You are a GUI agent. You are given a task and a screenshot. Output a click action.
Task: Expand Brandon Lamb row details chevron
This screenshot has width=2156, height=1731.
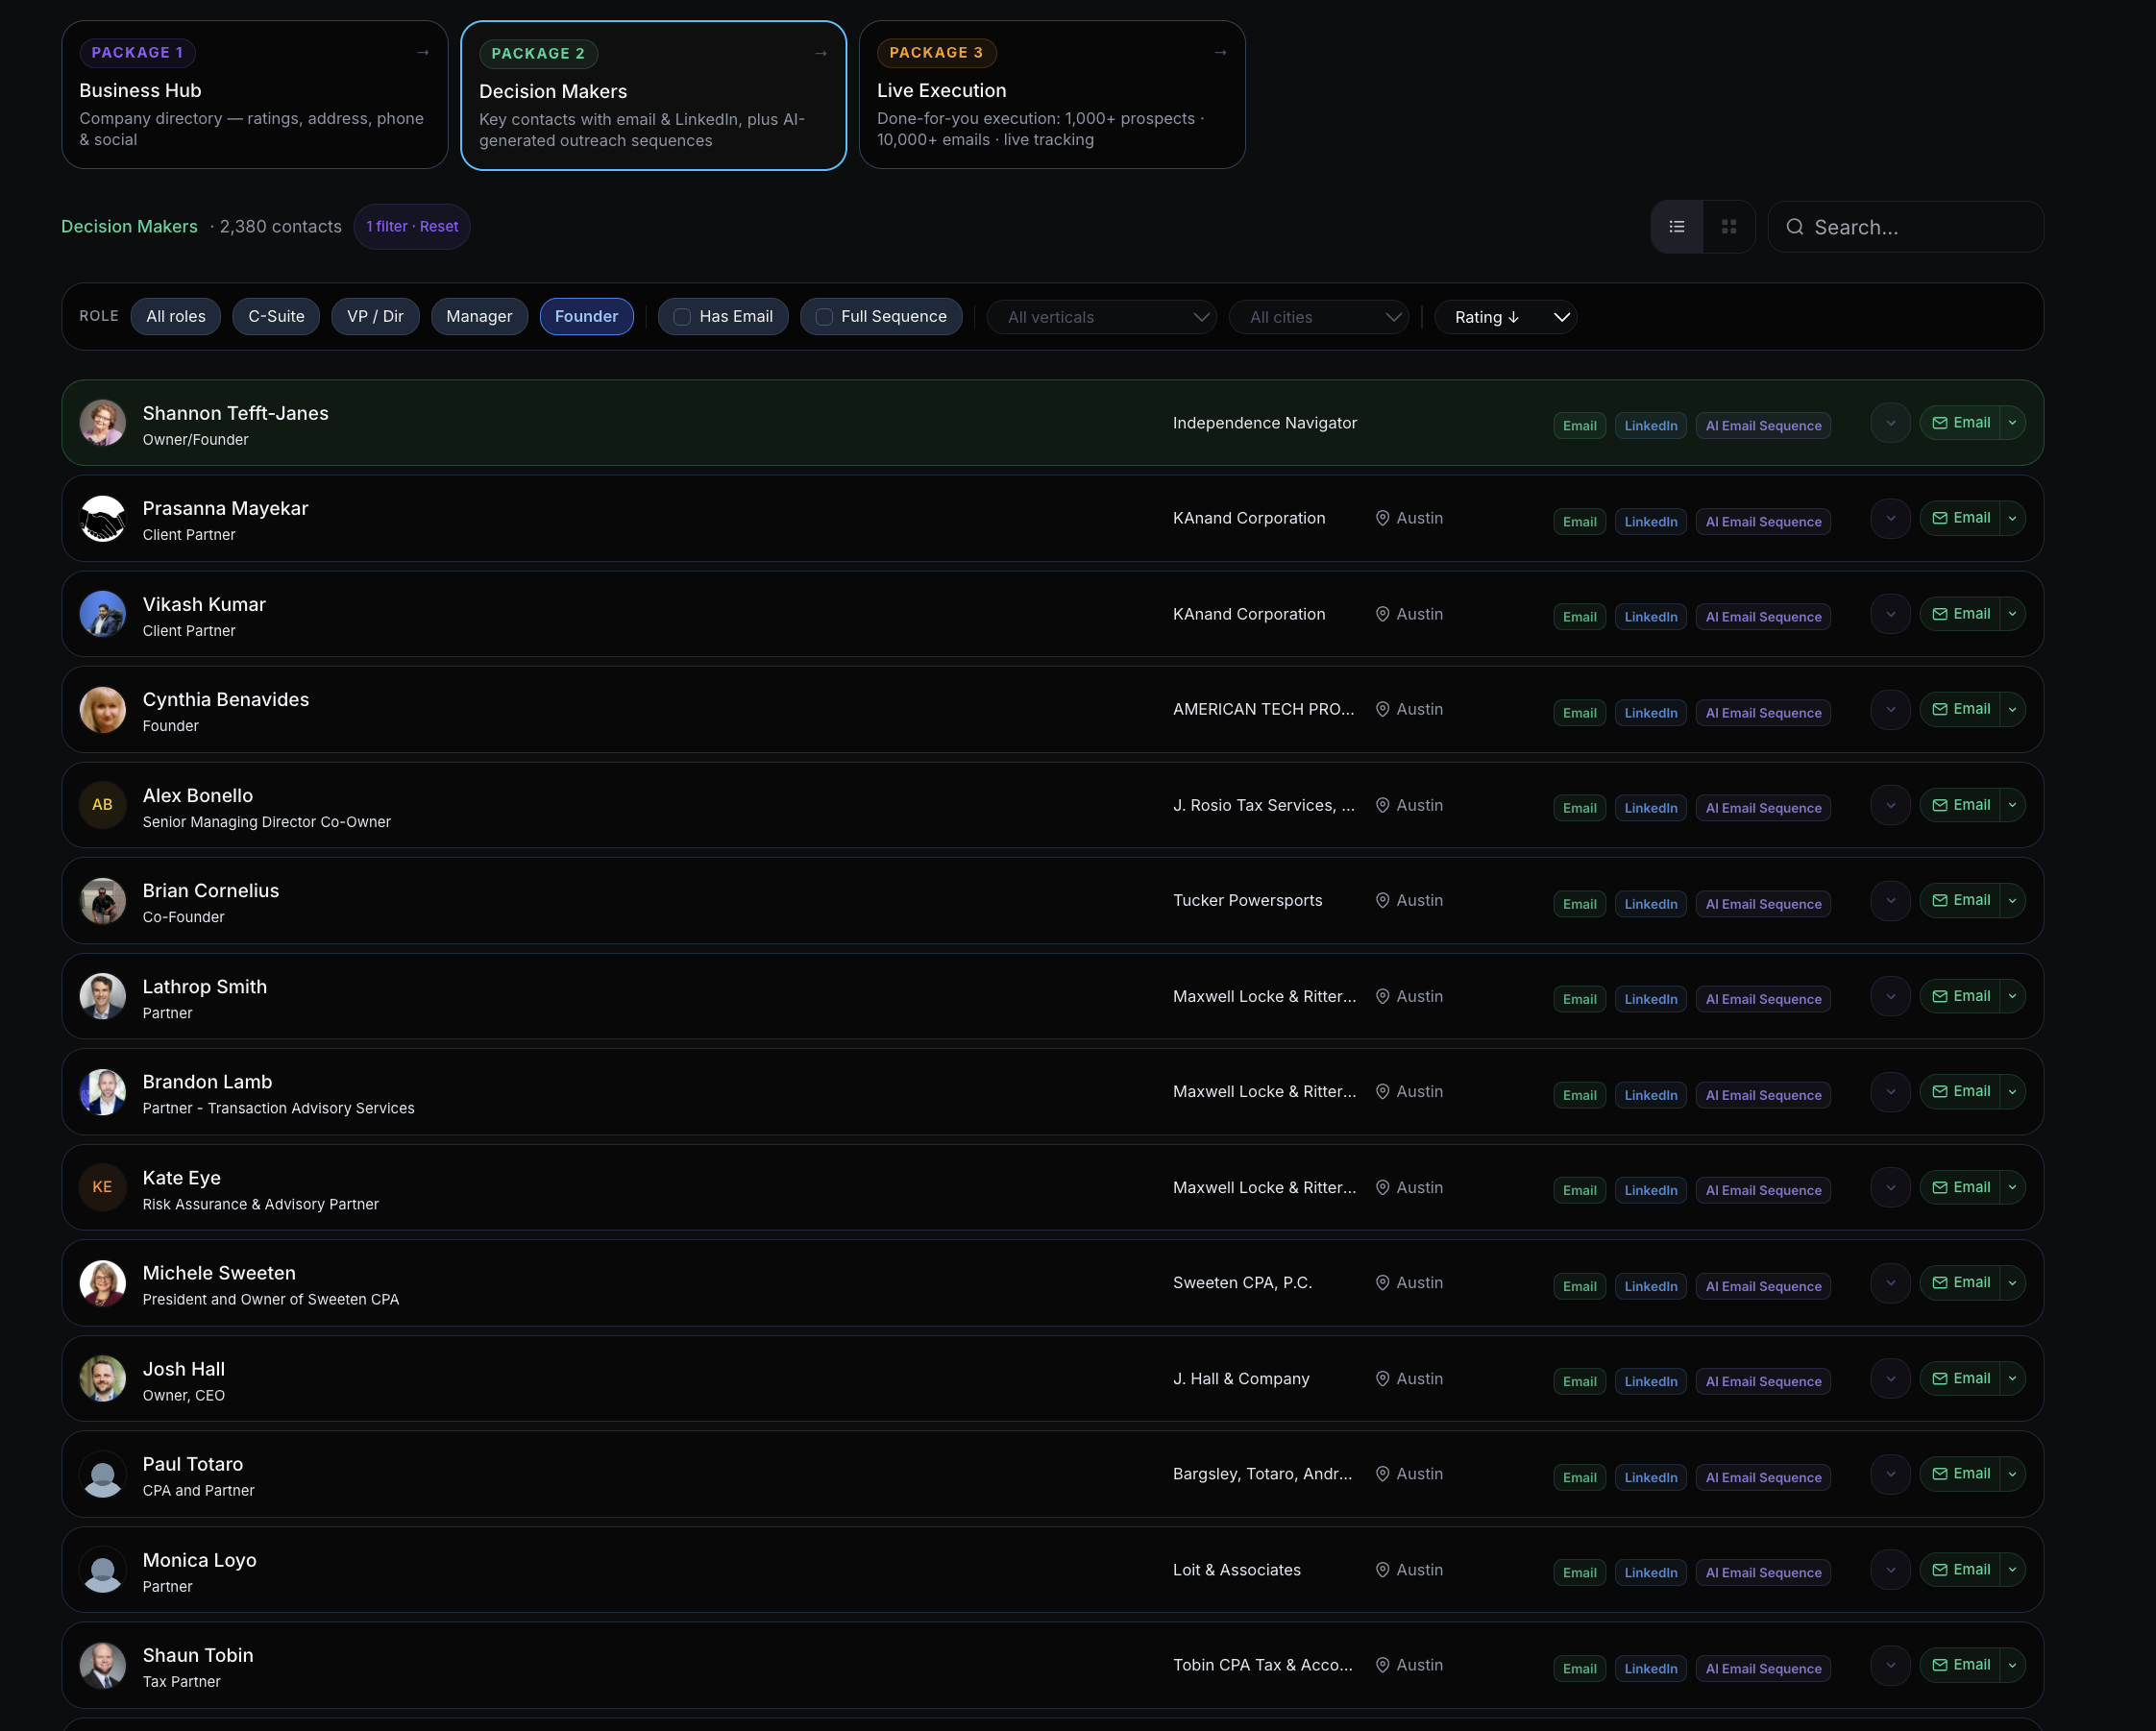click(1890, 1092)
